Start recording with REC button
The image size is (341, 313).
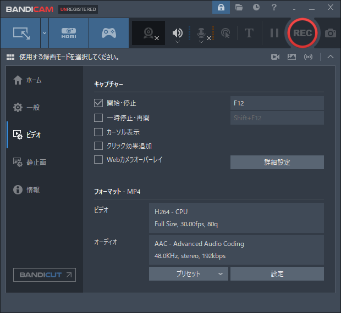(302, 33)
